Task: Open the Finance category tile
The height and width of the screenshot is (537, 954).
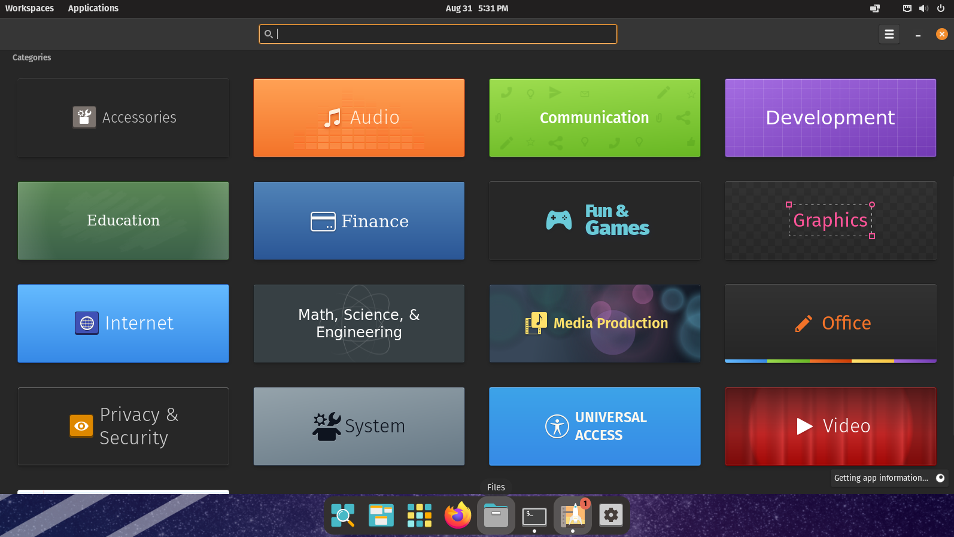Action: pos(359,221)
